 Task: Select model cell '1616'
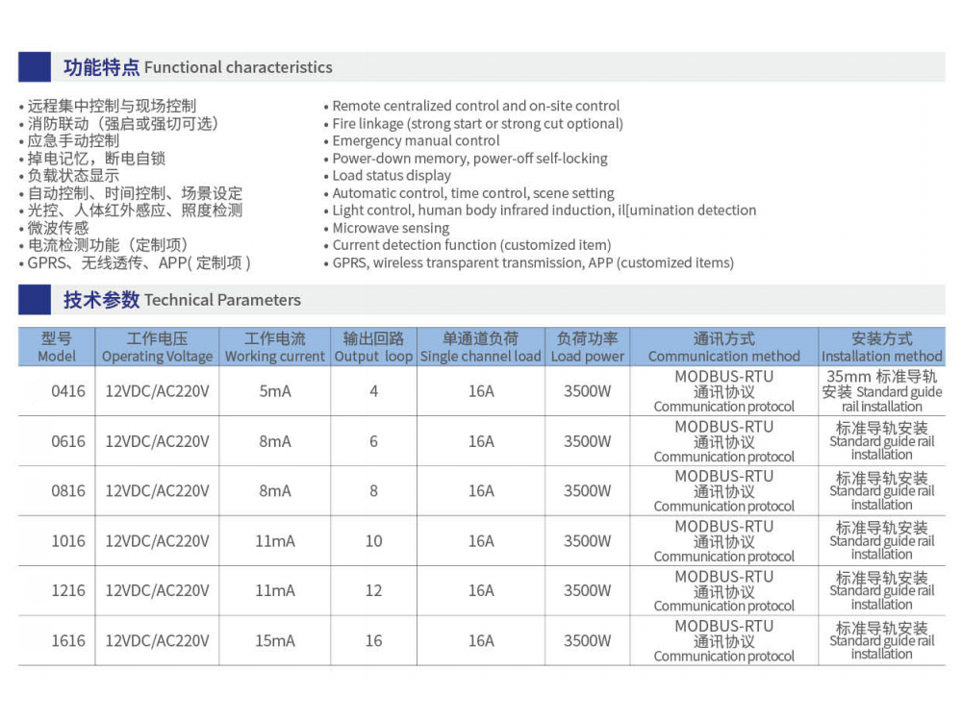click(x=68, y=641)
